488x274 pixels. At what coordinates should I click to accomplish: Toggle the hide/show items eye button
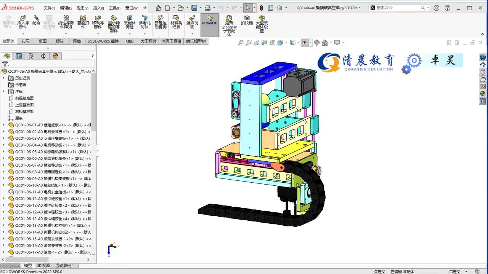tap(305, 43)
